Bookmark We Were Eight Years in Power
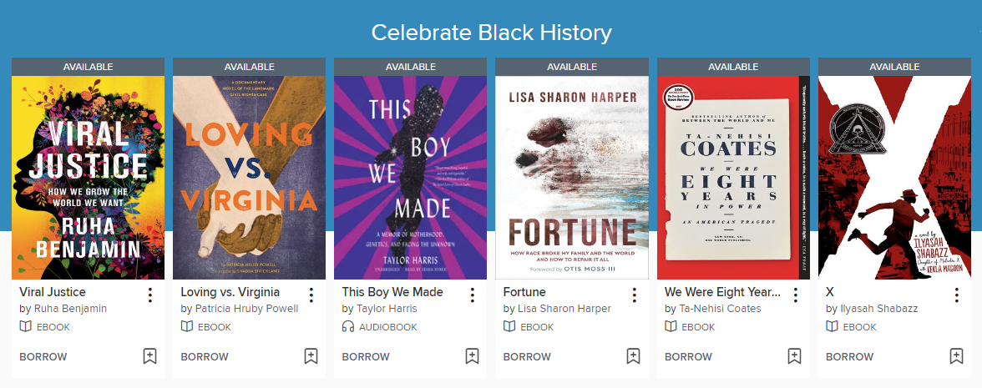This screenshot has width=982, height=388. [794, 356]
